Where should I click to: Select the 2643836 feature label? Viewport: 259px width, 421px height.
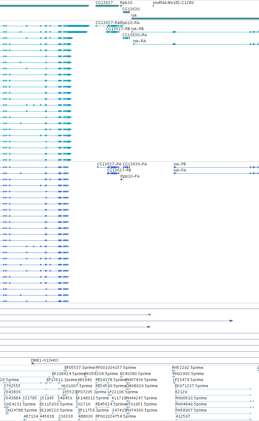12,392
